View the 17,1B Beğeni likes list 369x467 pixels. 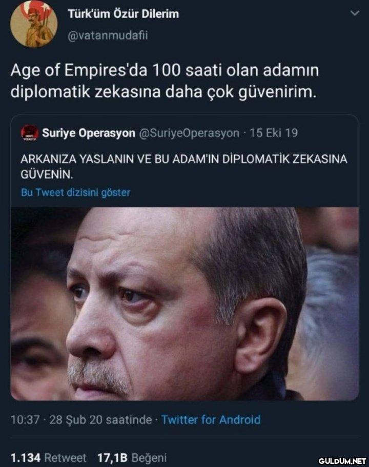[x=132, y=457]
